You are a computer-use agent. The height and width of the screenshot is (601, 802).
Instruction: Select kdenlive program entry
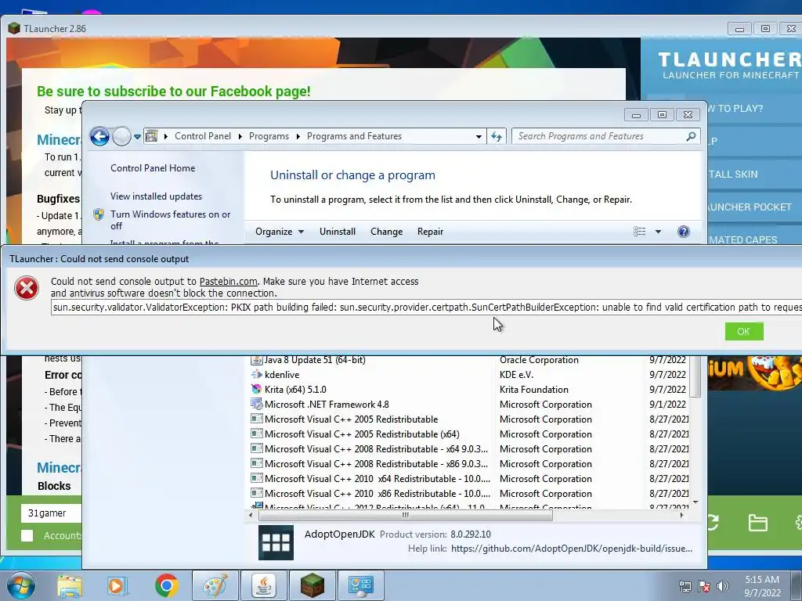469,375
